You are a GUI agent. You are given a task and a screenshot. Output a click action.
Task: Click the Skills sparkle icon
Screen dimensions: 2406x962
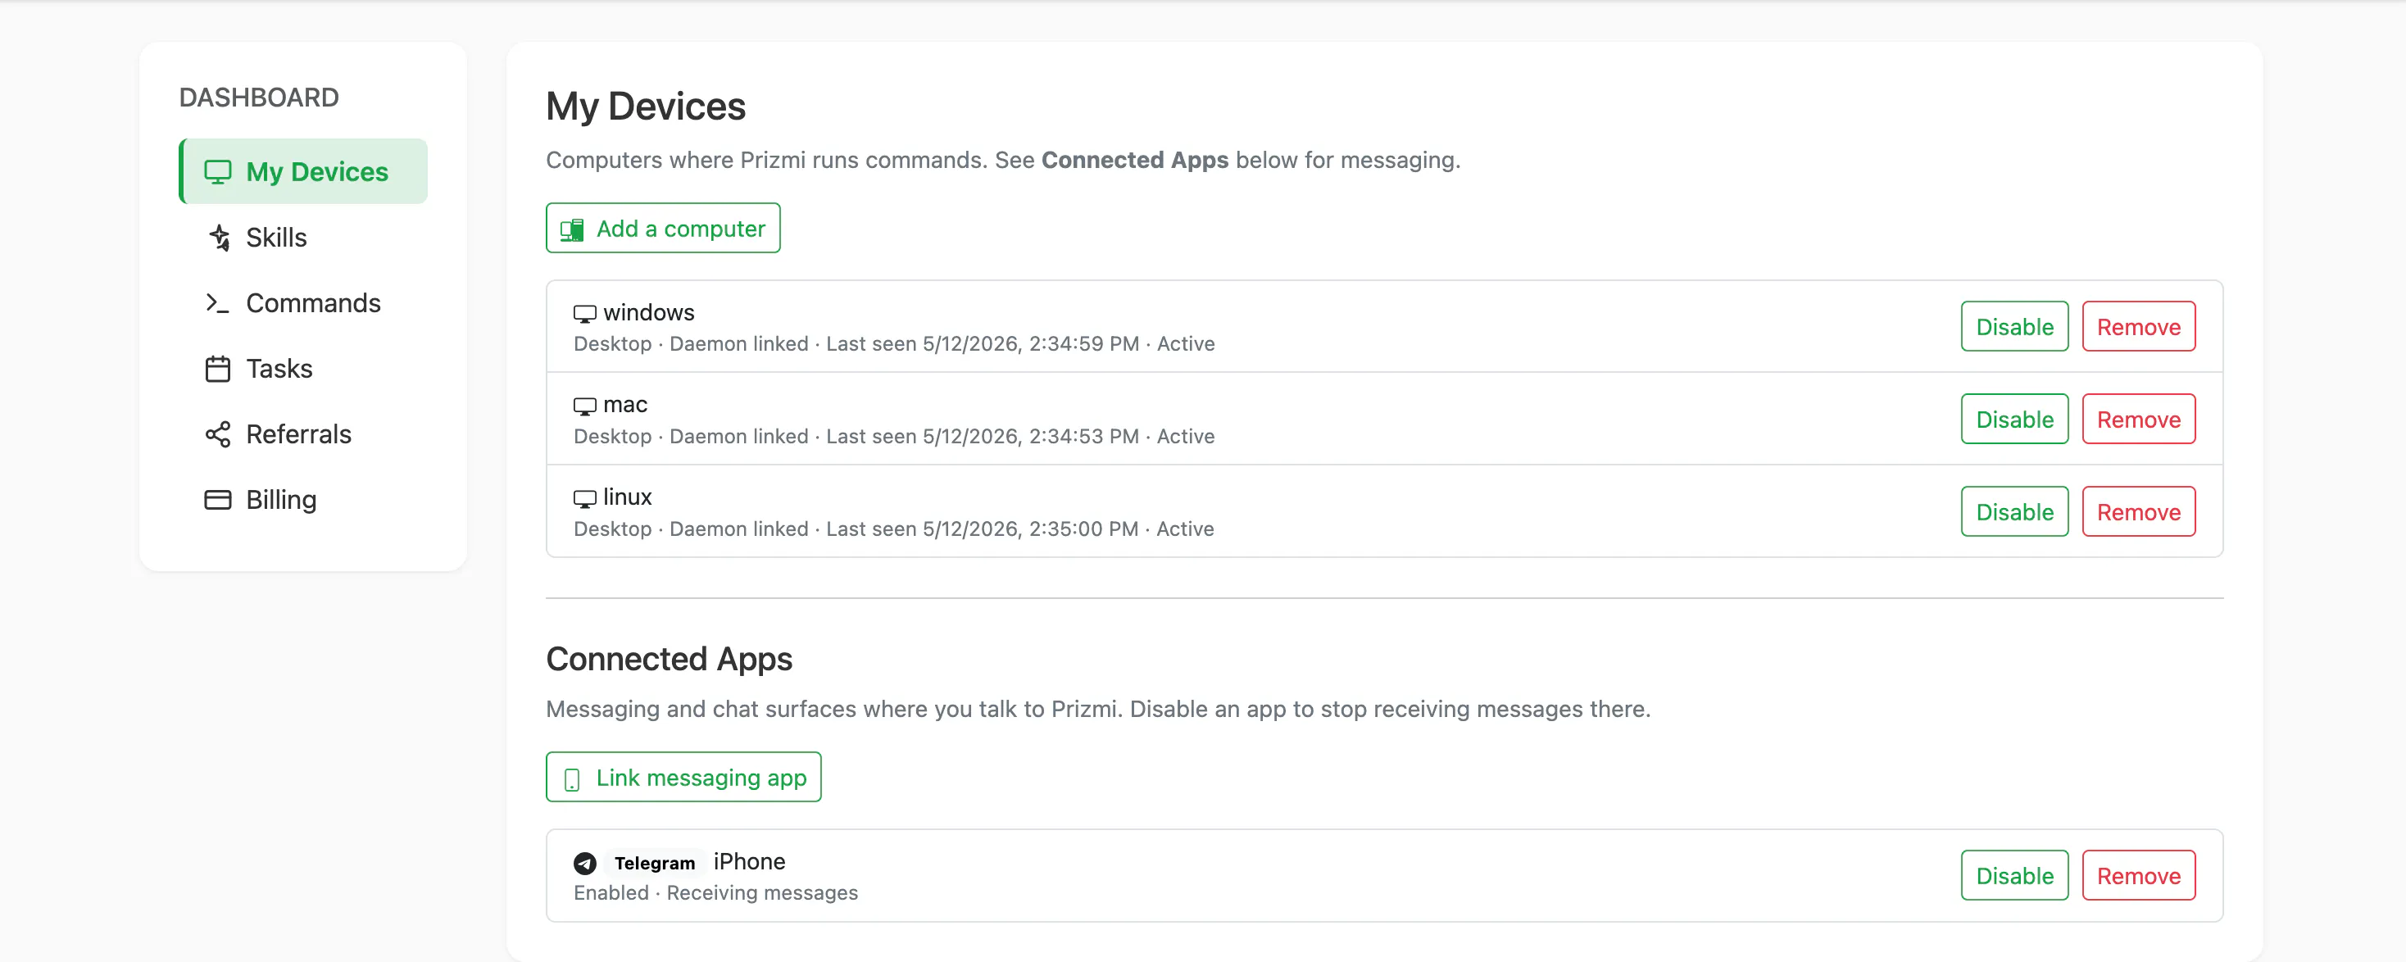pos(219,238)
